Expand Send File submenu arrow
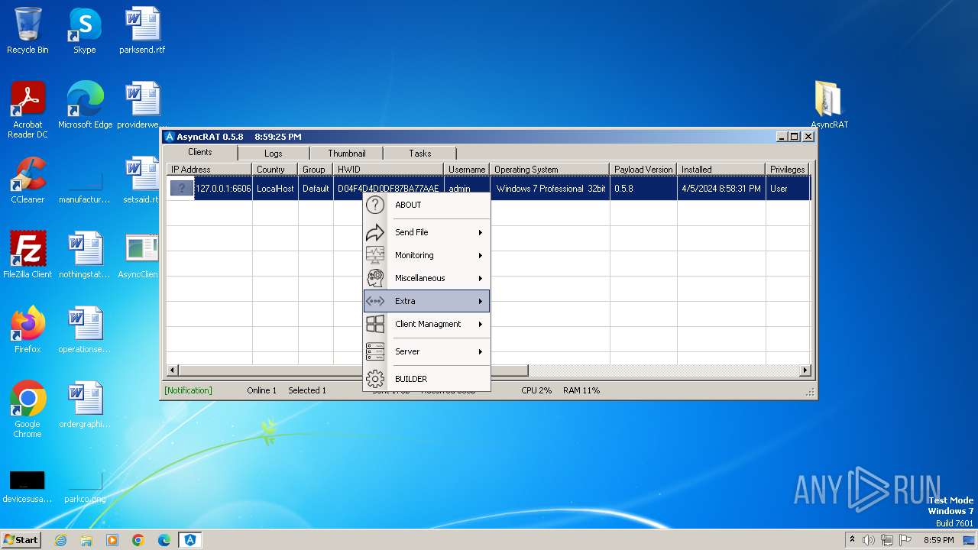This screenshot has width=978, height=550. (x=481, y=232)
